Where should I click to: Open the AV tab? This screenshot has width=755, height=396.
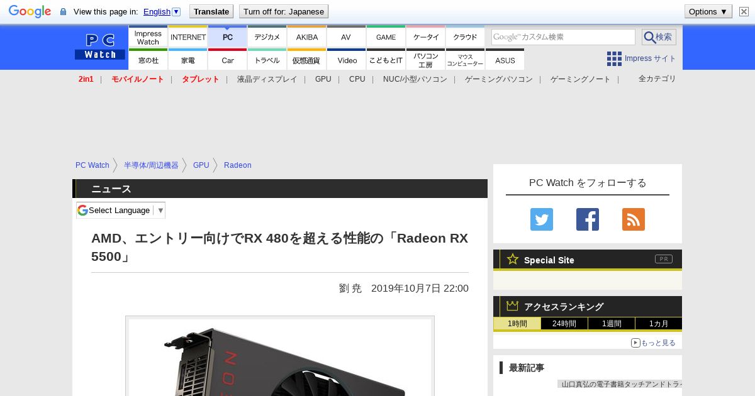point(346,37)
